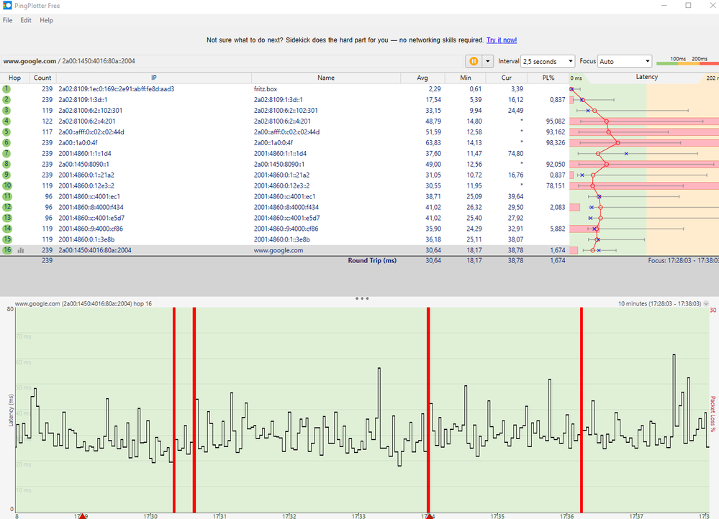Pause the trace with the orange pause button
719x519 pixels.
coord(474,61)
